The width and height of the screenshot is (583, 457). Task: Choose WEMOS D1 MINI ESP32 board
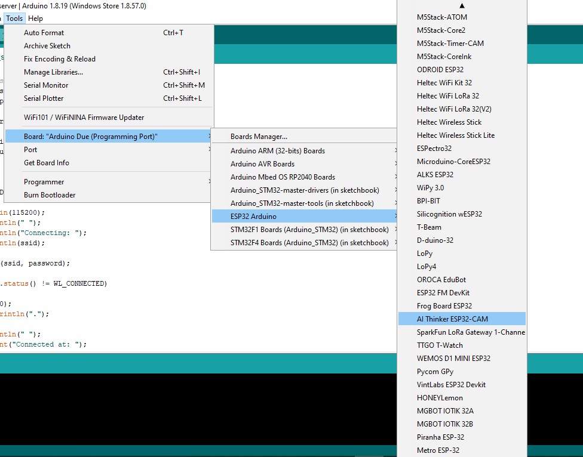pyautogui.click(x=462, y=358)
